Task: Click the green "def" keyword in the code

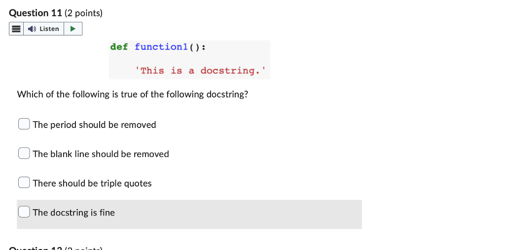Action: tap(119, 47)
